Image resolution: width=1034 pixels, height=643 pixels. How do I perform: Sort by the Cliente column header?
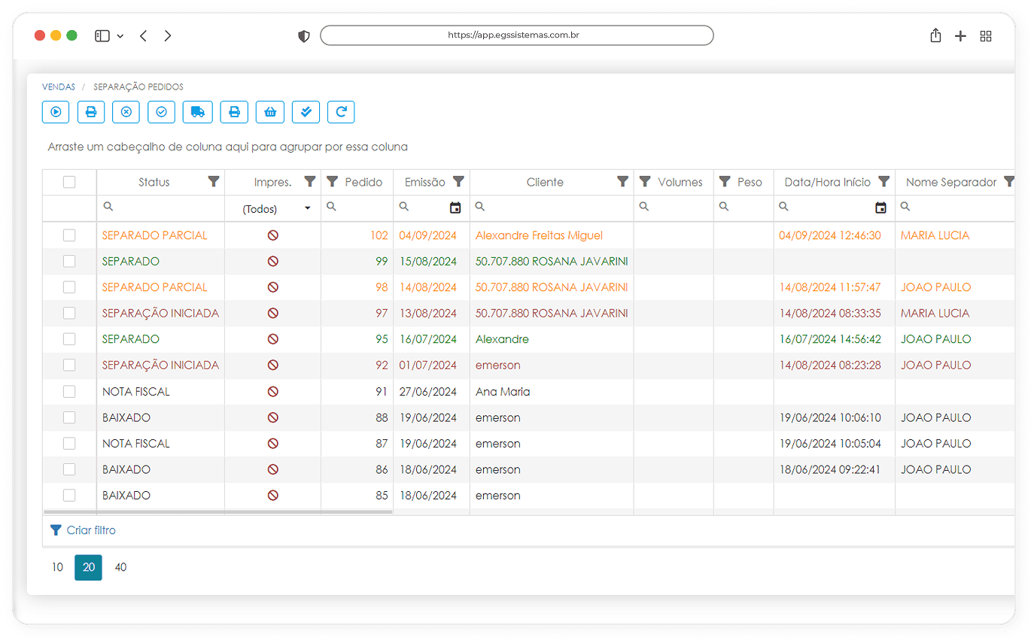(545, 182)
